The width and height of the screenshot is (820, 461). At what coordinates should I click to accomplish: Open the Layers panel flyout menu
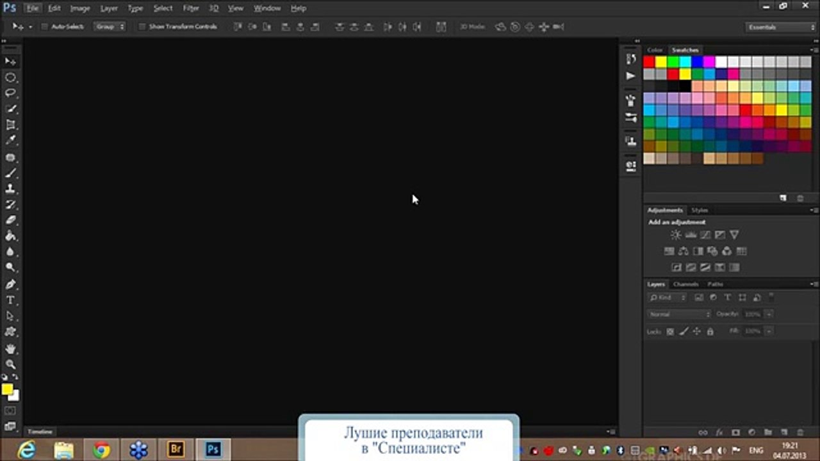814,284
